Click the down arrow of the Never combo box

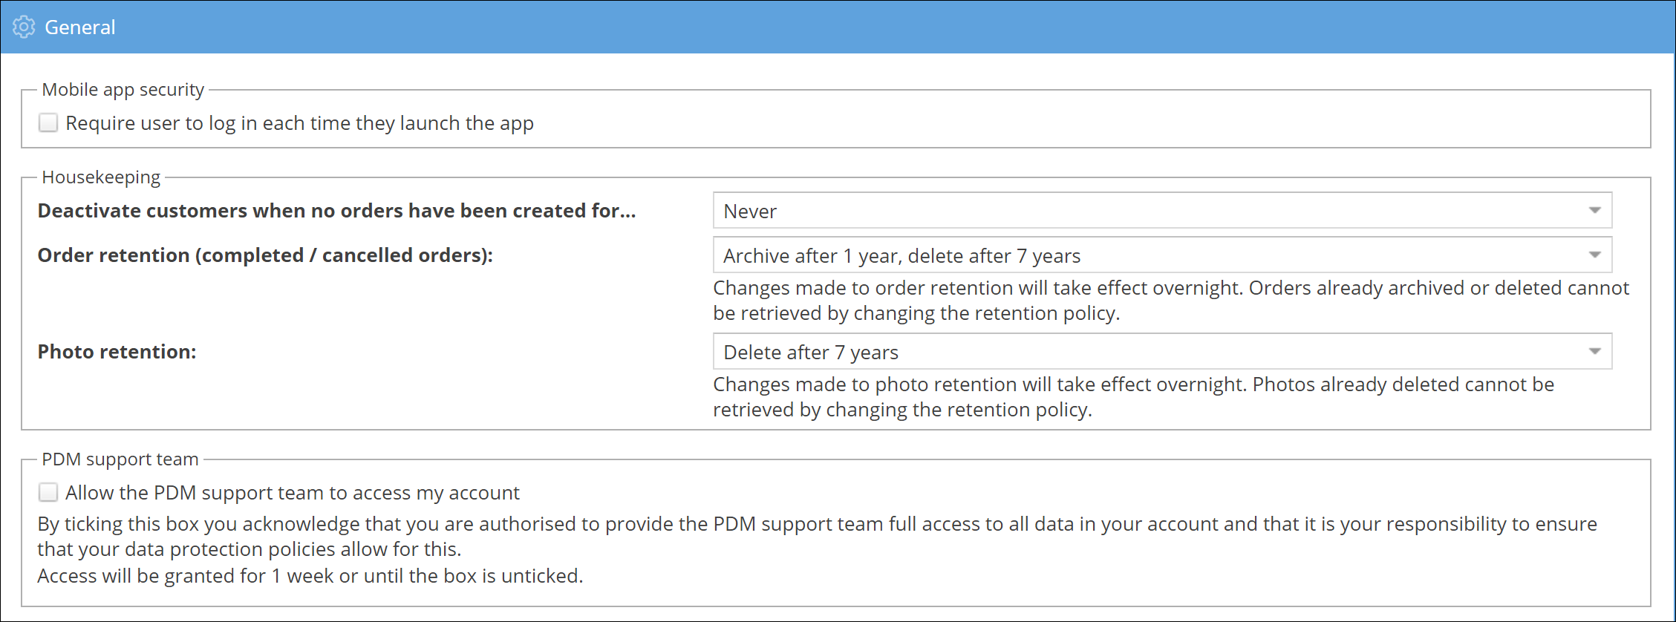[x=1594, y=211]
